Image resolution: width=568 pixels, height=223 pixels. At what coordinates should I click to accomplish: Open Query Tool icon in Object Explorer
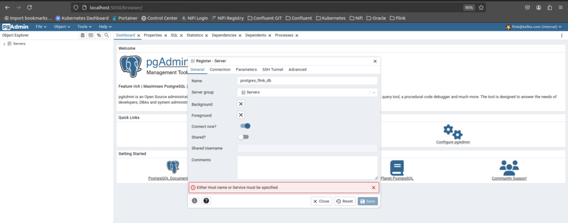point(83,35)
